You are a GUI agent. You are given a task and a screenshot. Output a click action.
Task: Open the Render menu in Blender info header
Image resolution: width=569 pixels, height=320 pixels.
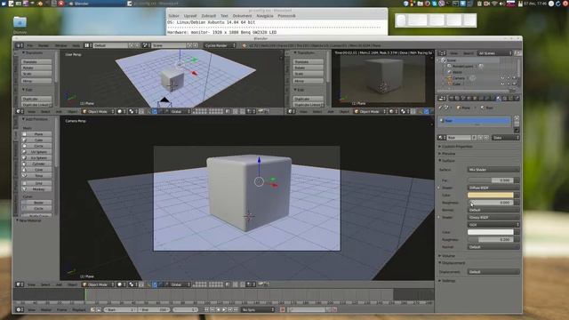44,45
